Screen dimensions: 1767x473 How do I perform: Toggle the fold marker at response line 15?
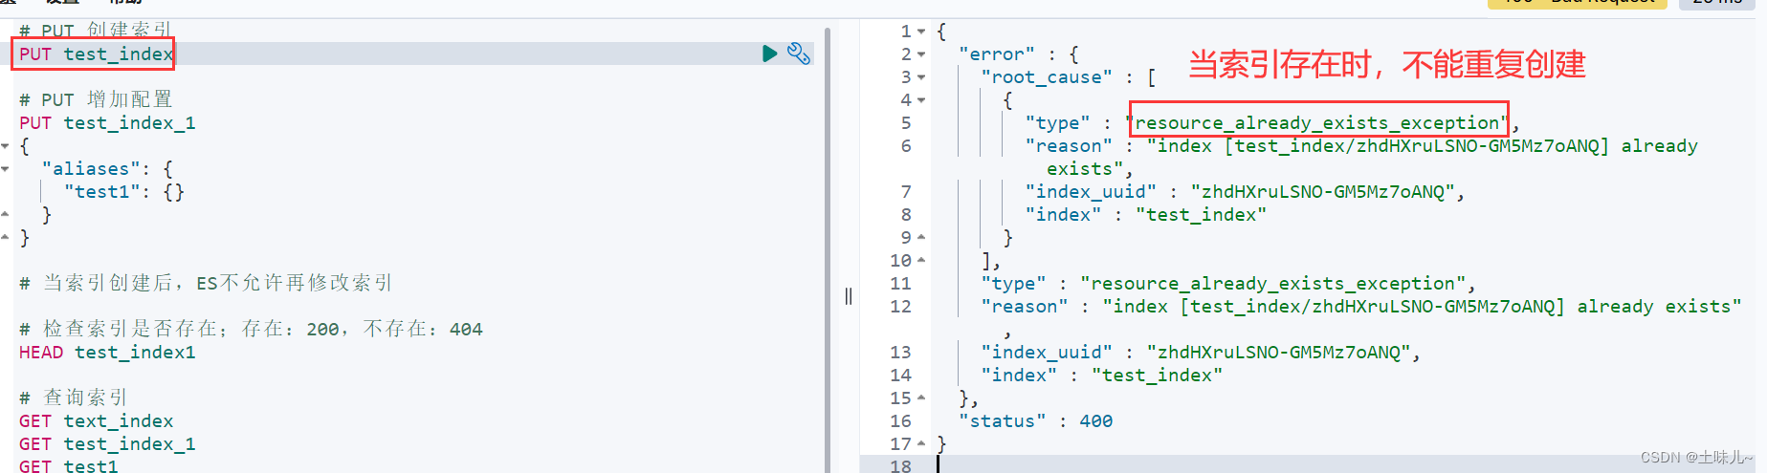point(921,398)
